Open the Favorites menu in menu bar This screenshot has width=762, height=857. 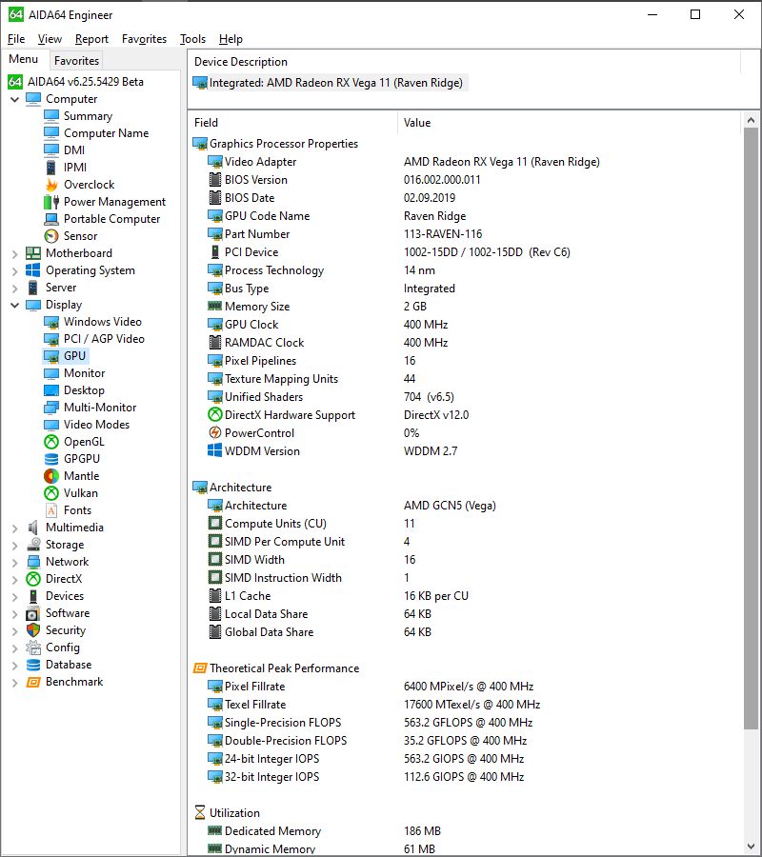(145, 39)
